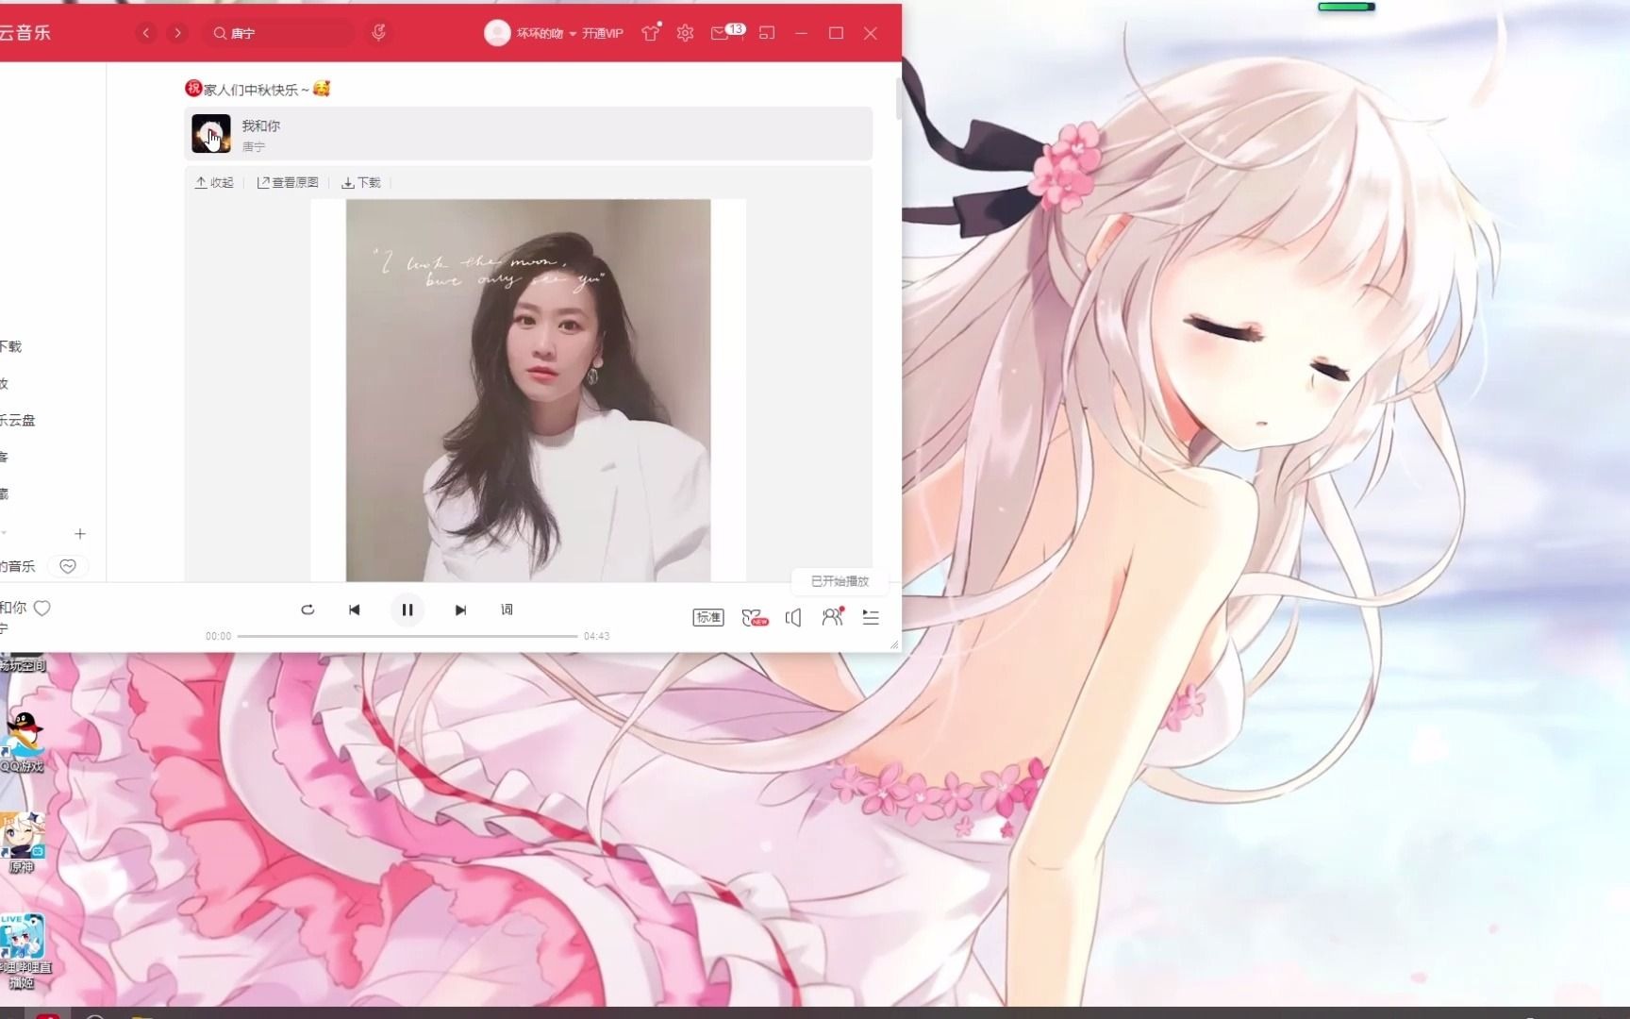Like the current song with heart icon

pyautogui.click(x=42, y=609)
